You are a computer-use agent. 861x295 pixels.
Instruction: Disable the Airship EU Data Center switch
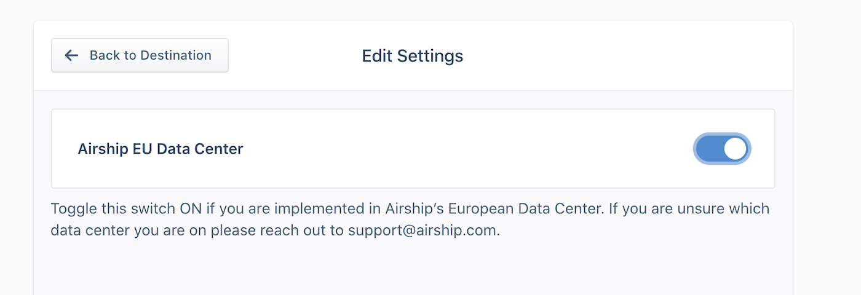tap(723, 149)
